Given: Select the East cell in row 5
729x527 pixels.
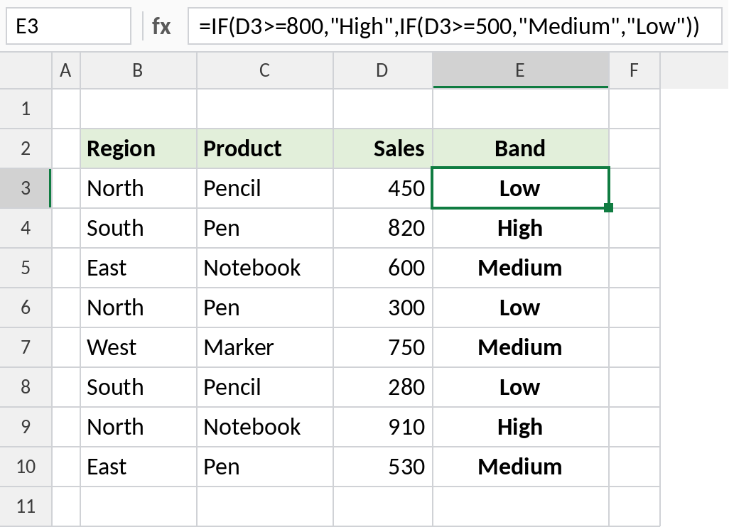Looking at the screenshot, I should tap(139, 268).
